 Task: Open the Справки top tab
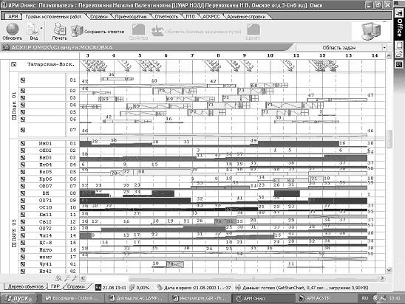coord(99,16)
